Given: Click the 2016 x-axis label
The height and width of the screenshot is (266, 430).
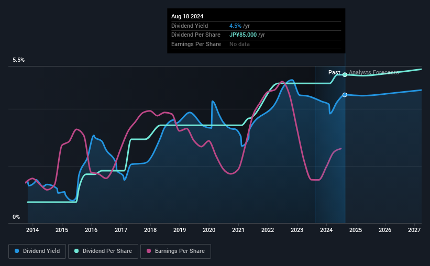Looking at the screenshot, I should pyautogui.click(x=91, y=230).
